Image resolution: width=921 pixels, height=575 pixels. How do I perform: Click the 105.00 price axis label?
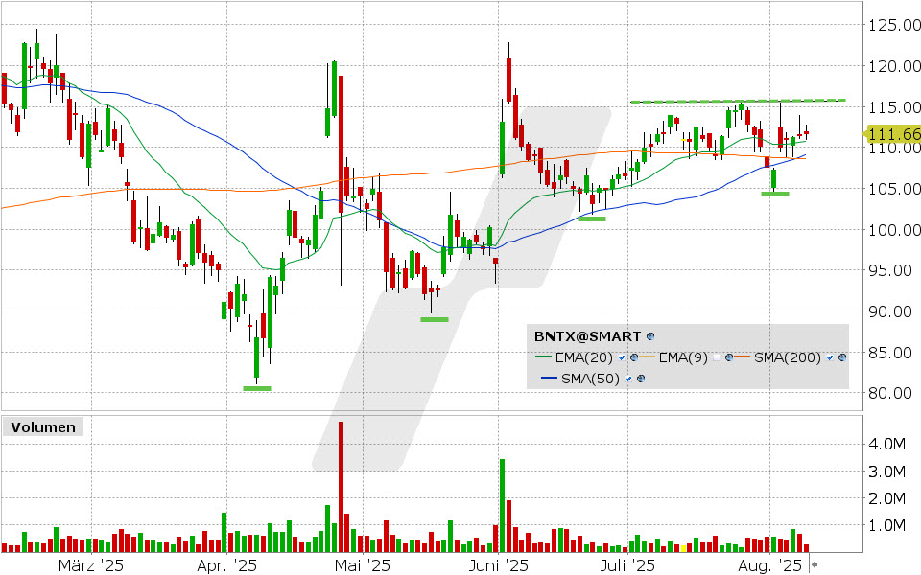(x=894, y=189)
